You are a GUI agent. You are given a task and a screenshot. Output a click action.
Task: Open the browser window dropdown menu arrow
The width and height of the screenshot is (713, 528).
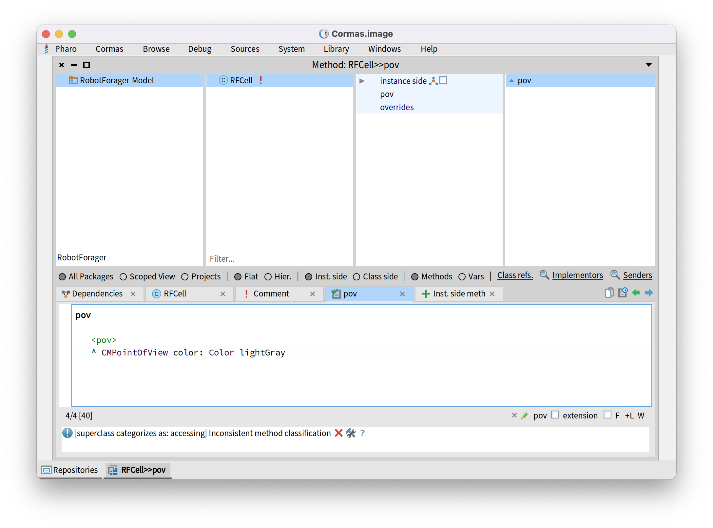[648, 65]
